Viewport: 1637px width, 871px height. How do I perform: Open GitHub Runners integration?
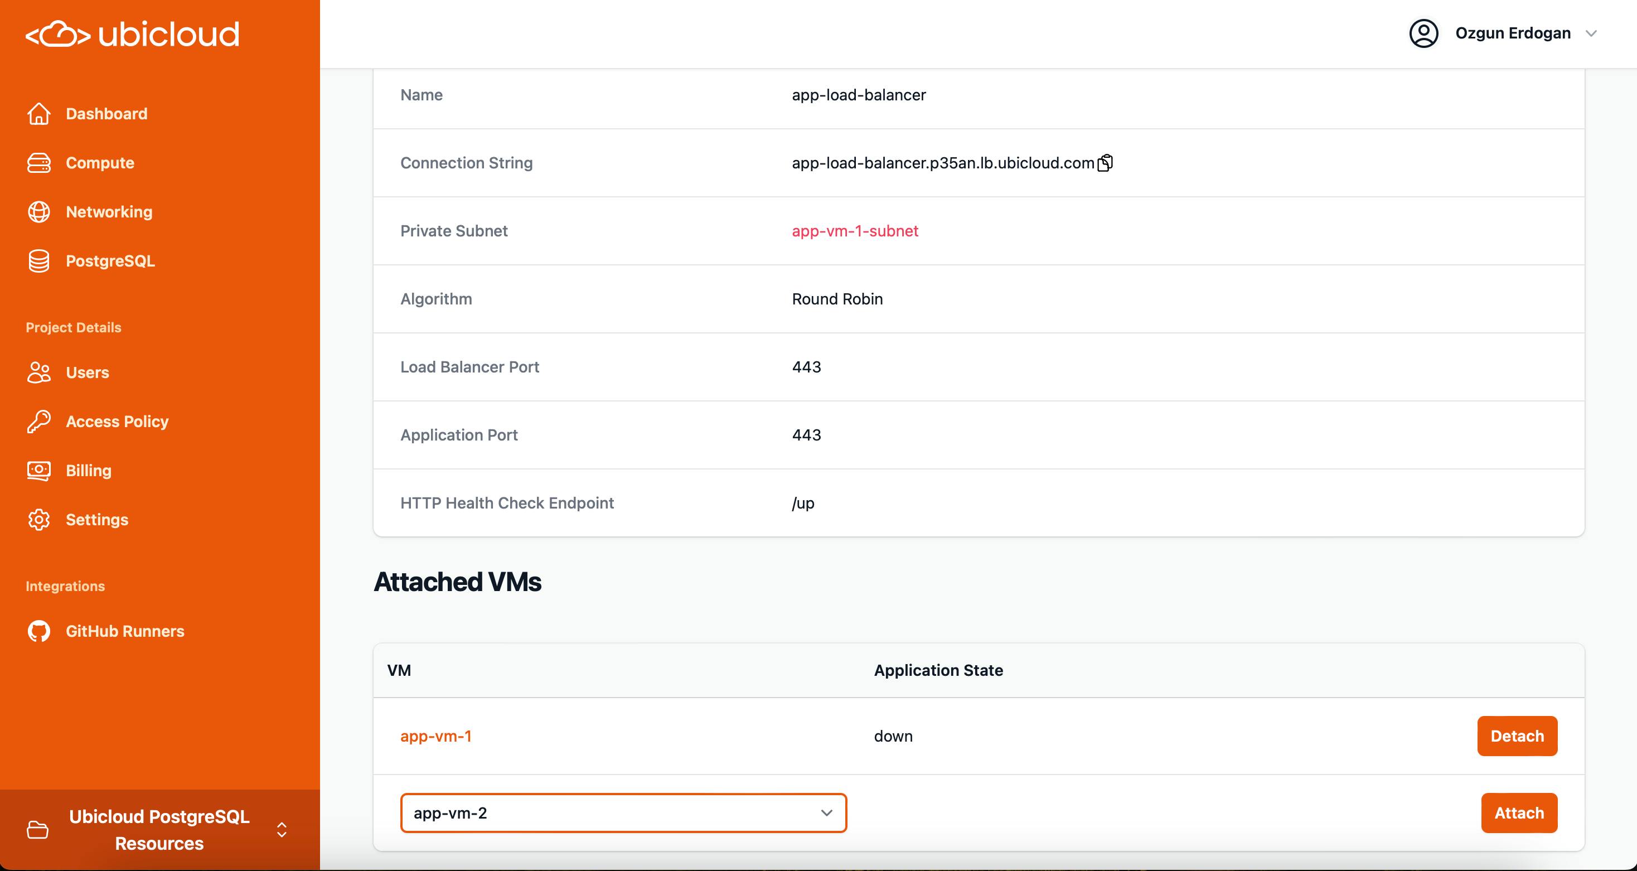[125, 631]
